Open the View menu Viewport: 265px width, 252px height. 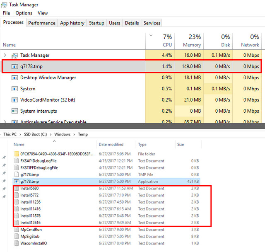43,13
